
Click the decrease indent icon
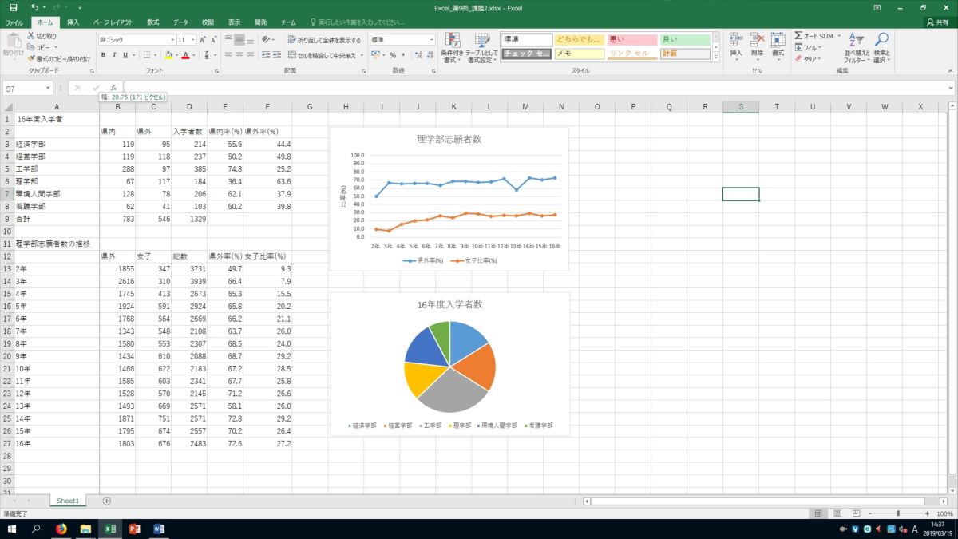265,55
